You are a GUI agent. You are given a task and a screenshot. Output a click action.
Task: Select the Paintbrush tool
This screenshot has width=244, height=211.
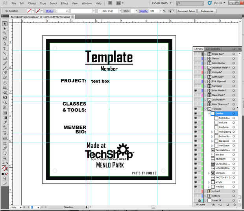(x=5, y=63)
